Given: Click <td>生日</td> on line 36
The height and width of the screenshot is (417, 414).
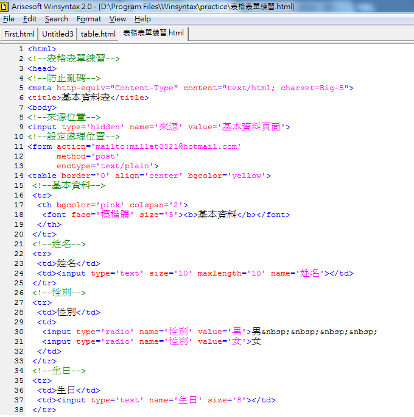Looking at the screenshot, I should [69, 390].
